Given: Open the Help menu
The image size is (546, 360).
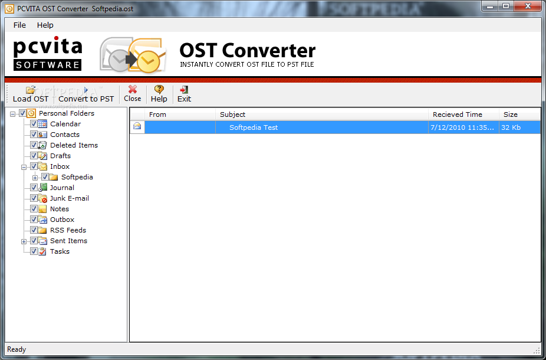Looking at the screenshot, I should [x=45, y=25].
